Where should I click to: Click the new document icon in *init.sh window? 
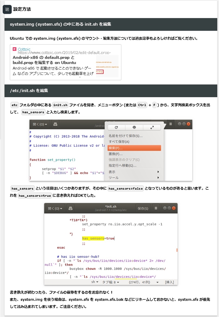70,208
